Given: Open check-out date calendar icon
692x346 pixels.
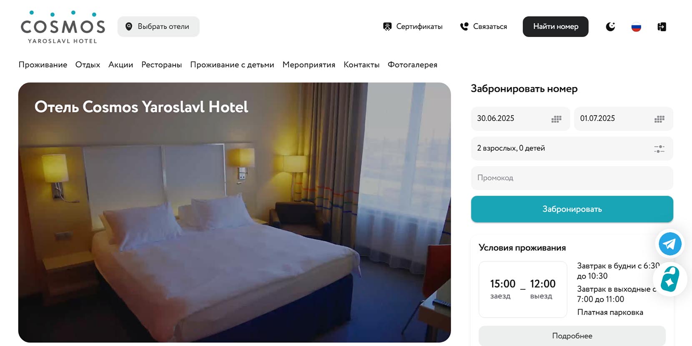Looking at the screenshot, I should [x=659, y=119].
